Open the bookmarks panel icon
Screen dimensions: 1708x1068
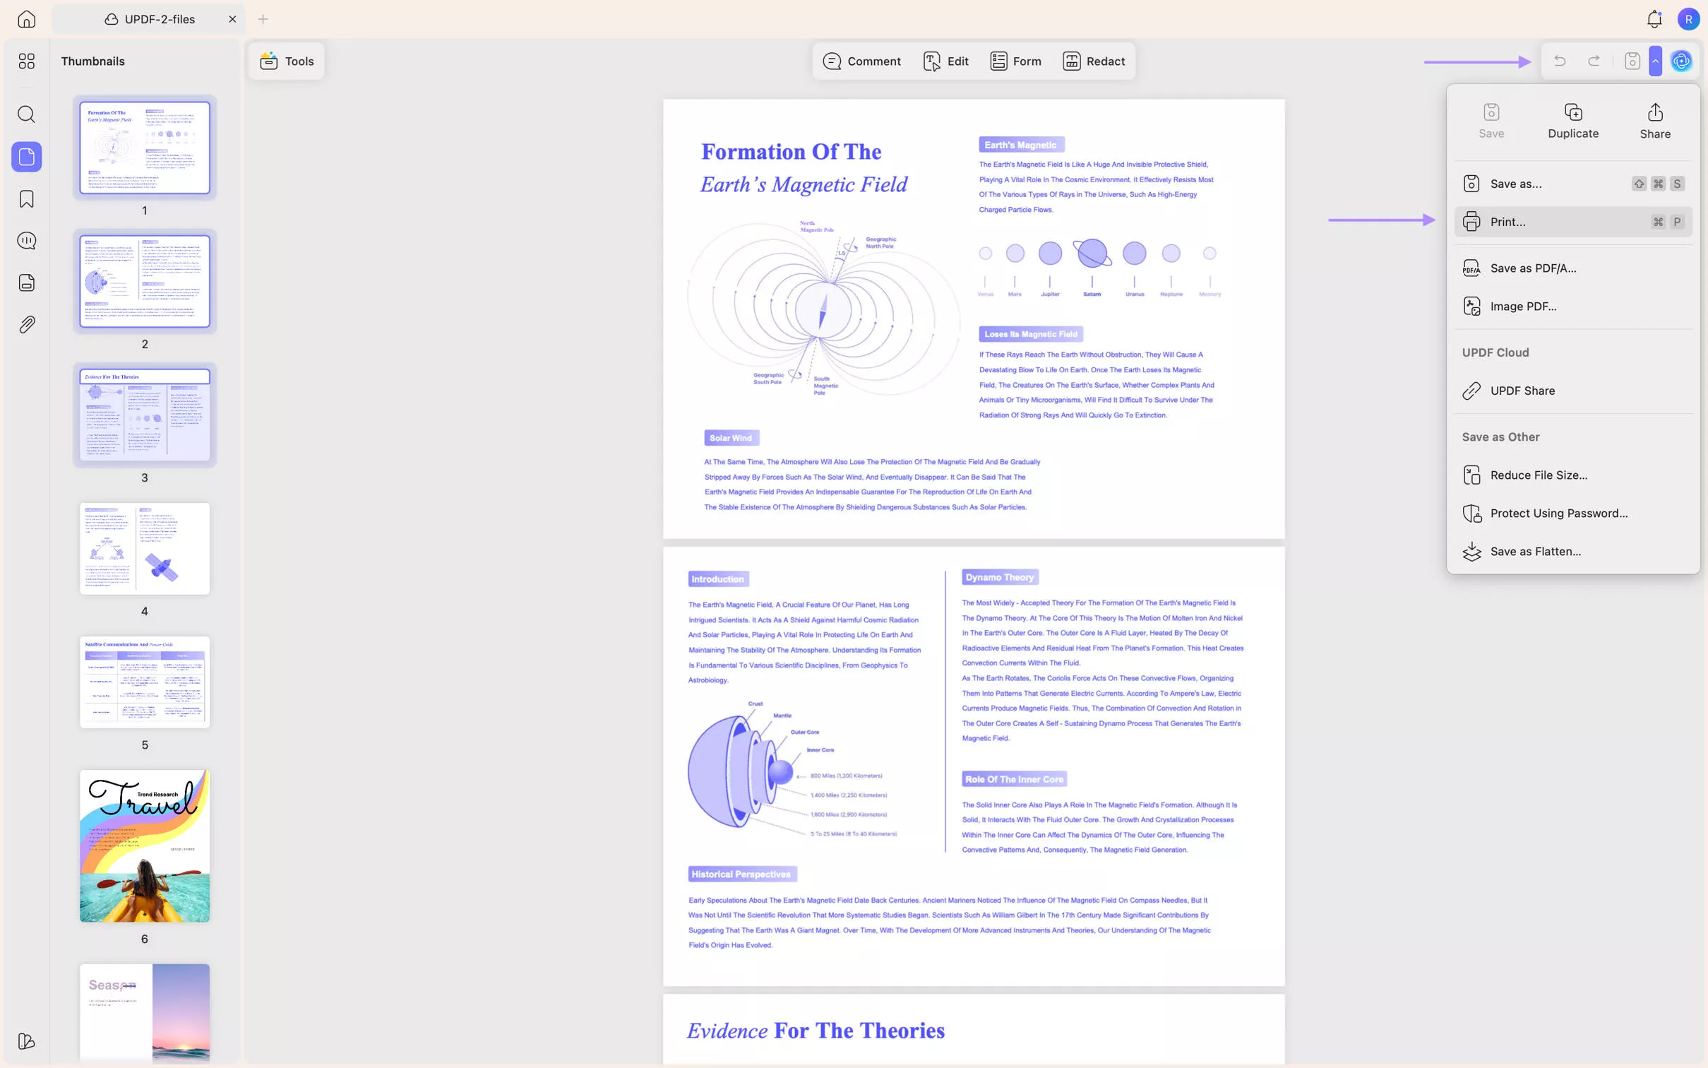[x=26, y=199]
